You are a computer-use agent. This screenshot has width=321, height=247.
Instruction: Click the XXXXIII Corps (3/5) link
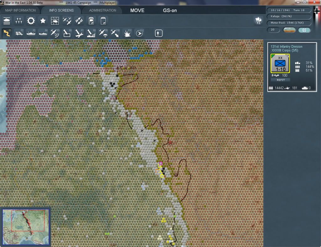285,51
